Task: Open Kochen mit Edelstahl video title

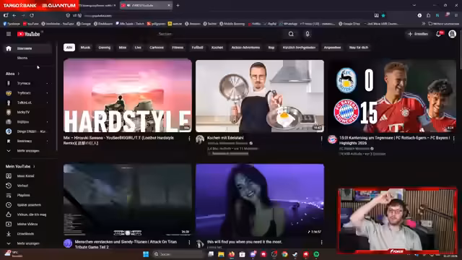Action: click(x=225, y=138)
